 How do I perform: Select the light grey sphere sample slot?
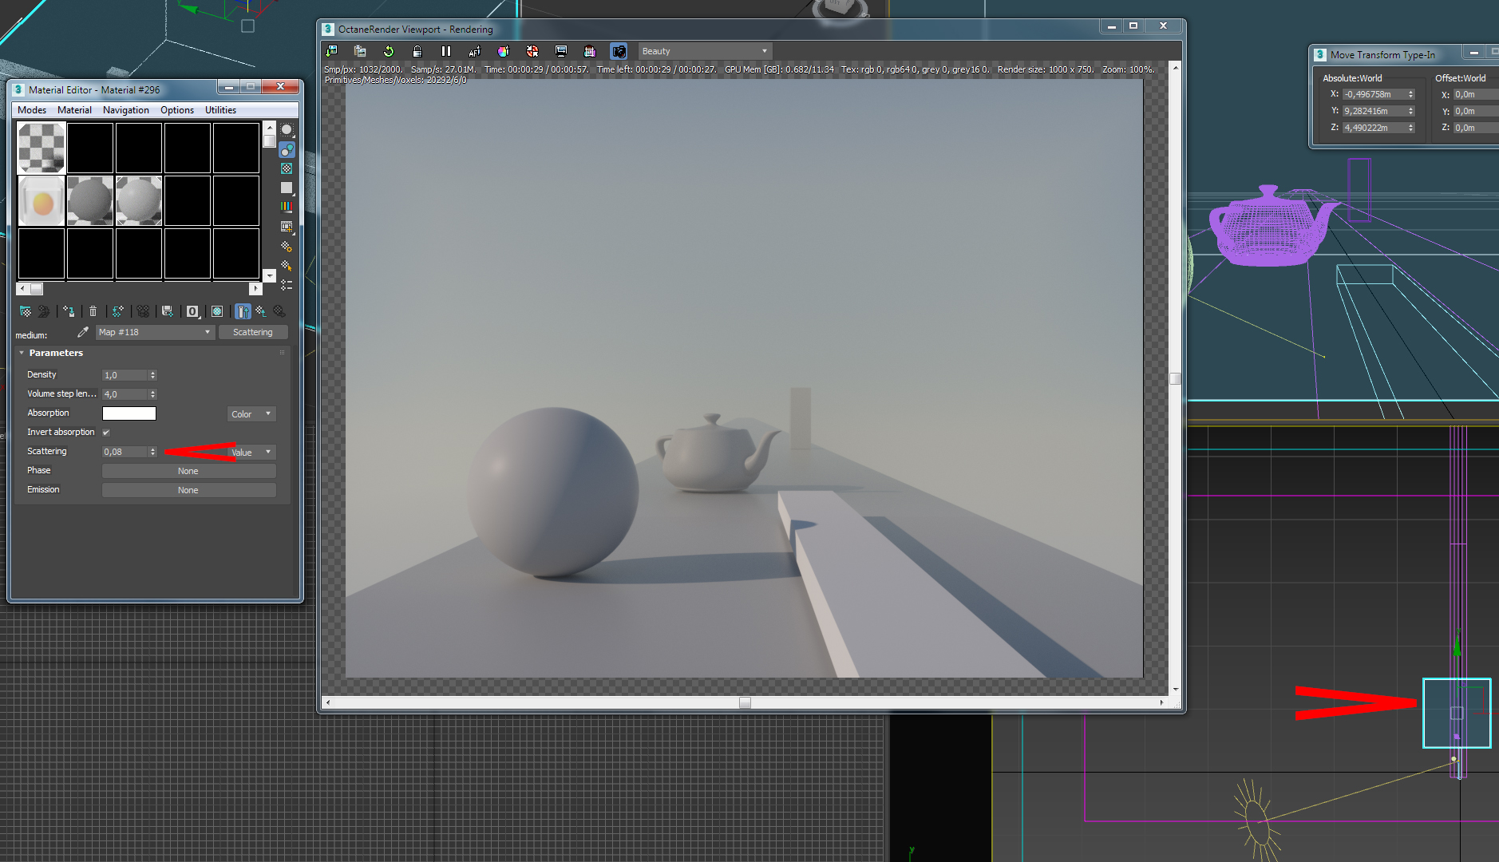(x=139, y=200)
